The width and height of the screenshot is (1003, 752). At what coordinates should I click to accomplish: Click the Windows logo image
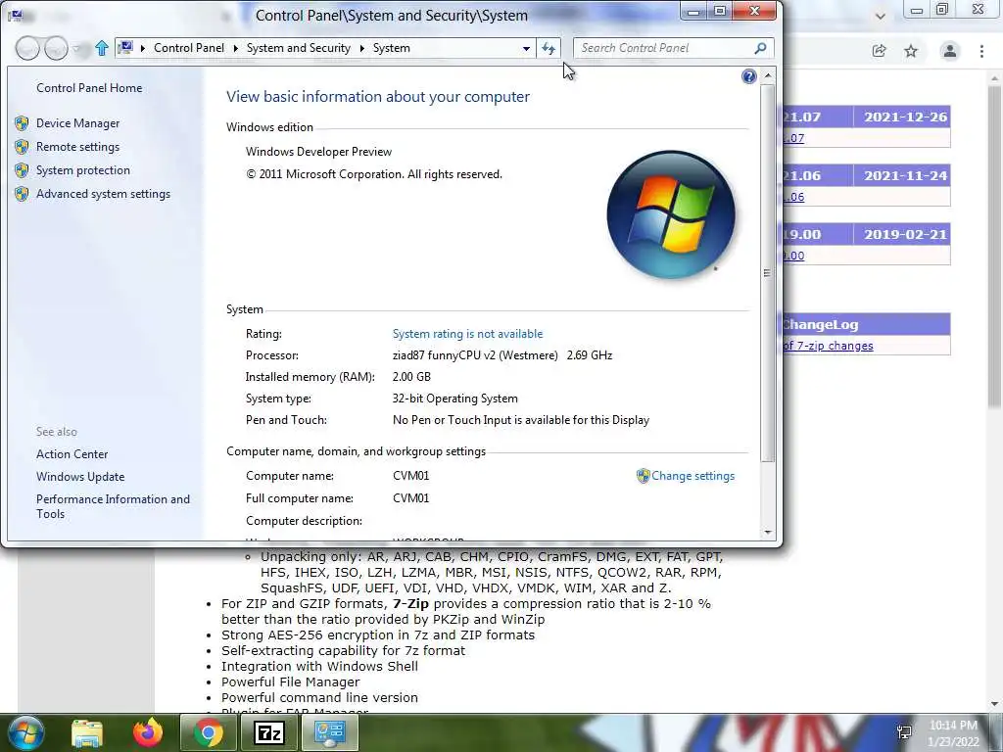coord(671,214)
